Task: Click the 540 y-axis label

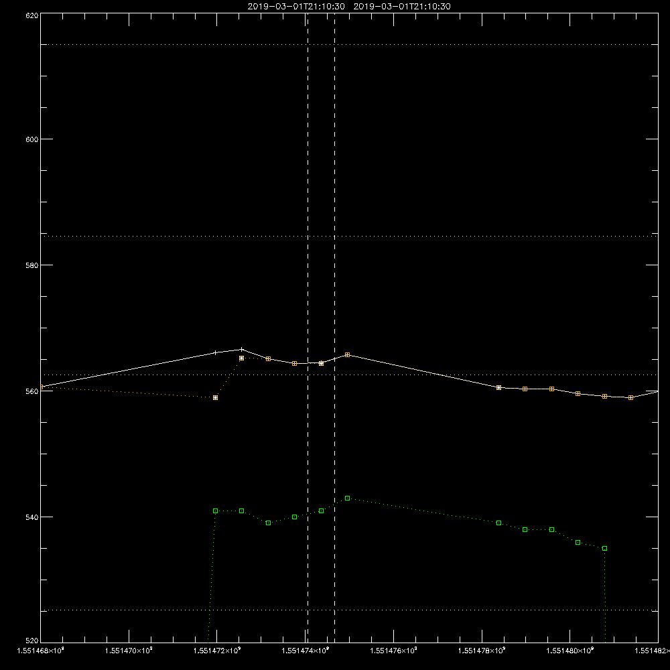Action: point(32,517)
